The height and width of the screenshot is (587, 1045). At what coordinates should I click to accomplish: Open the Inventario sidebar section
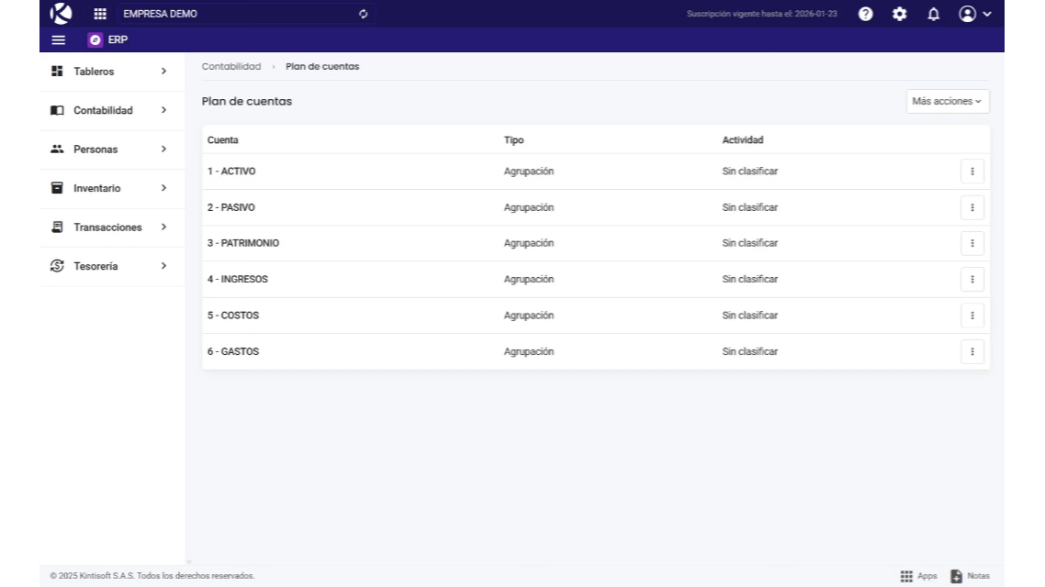(x=112, y=188)
